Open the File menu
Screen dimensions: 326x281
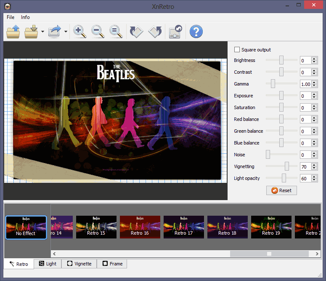(x=11, y=17)
